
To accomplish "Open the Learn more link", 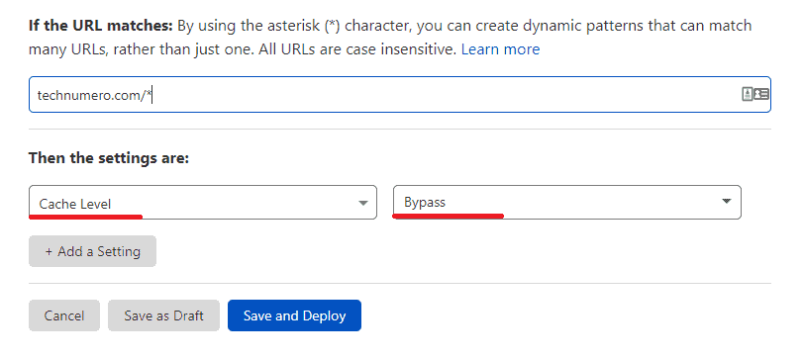I will [x=500, y=49].
